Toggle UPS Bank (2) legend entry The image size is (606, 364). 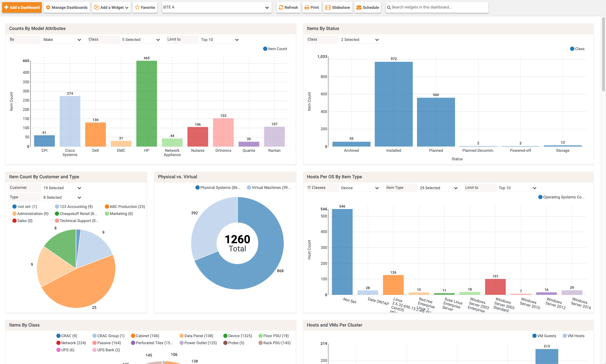pos(106,350)
